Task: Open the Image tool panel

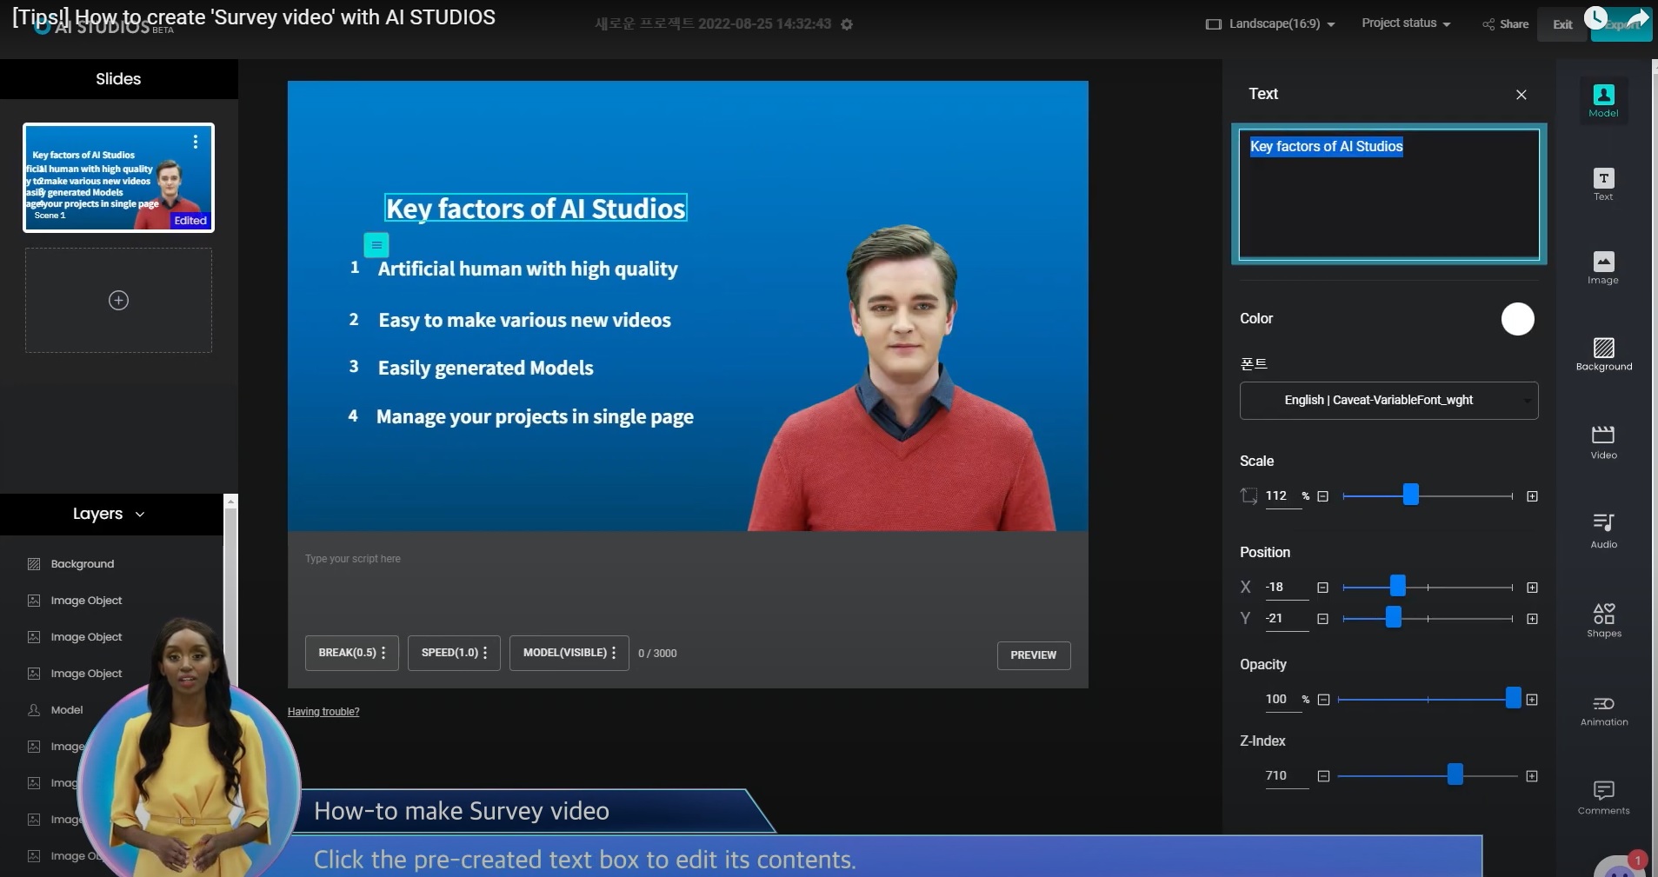Action: 1603,268
